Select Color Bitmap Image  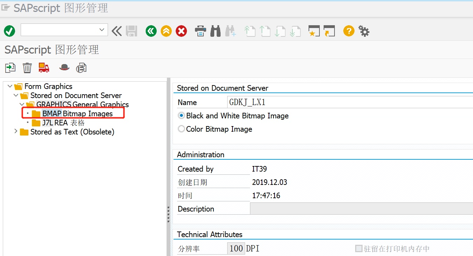coord(181,129)
